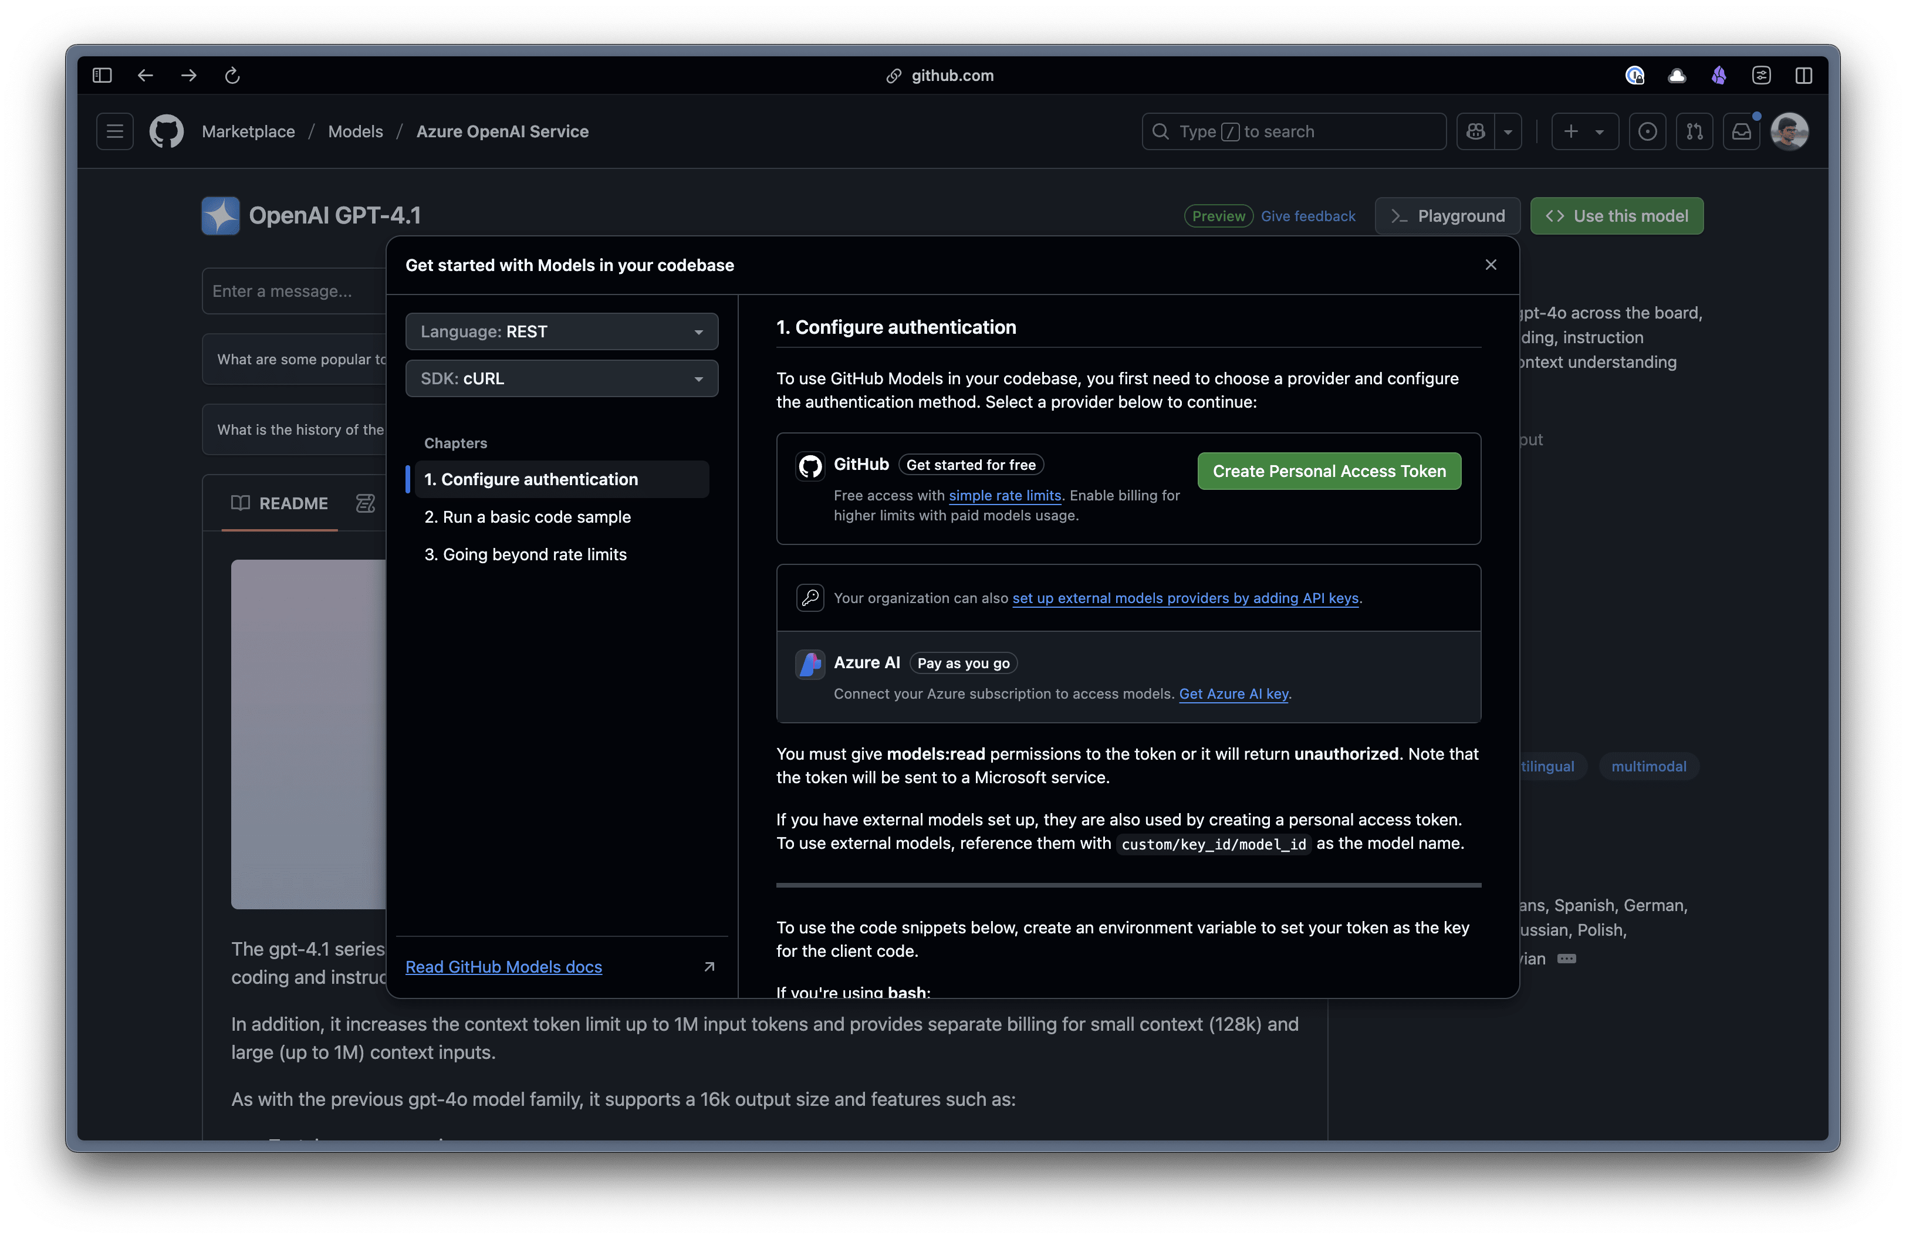Screen dimensions: 1906x1239
Task: Go forward with the browser forward arrow
Action: (189, 75)
